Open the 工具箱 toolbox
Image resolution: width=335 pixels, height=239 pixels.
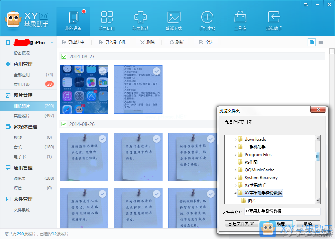(240, 20)
